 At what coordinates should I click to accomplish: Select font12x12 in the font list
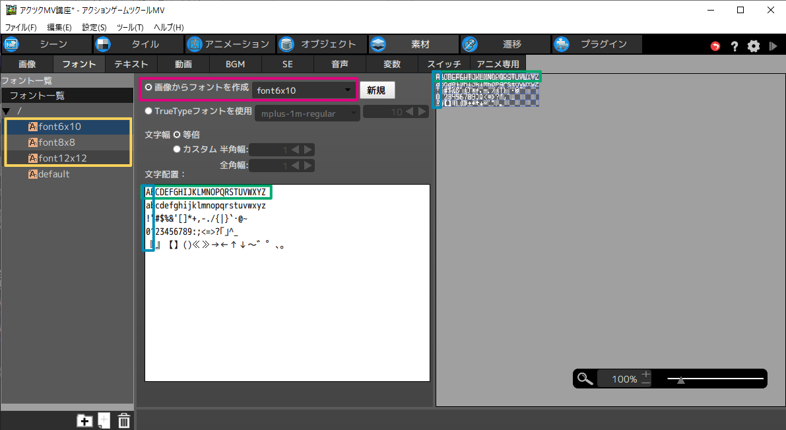(x=62, y=158)
